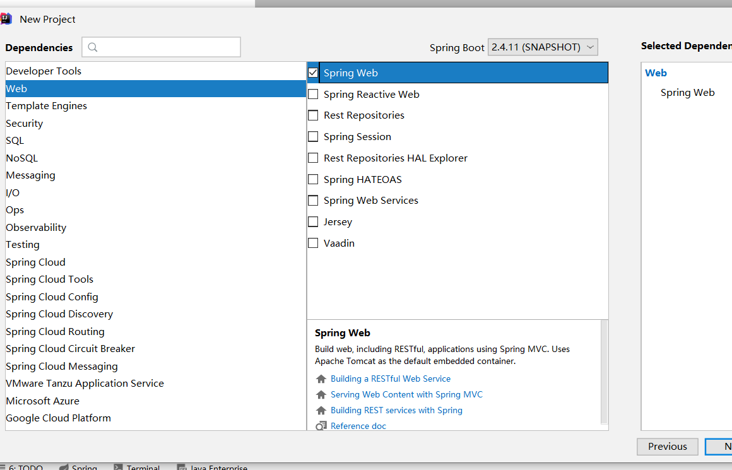Uncheck the Spring Web checkbox
The height and width of the screenshot is (470, 732).
pyautogui.click(x=313, y=73)
